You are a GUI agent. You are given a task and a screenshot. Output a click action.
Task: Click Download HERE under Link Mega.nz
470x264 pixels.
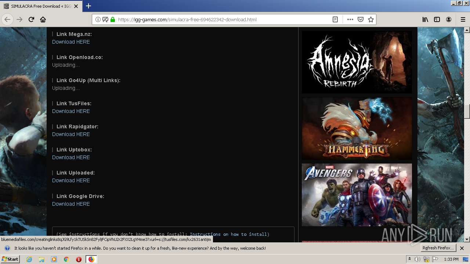tap(71, 42)
